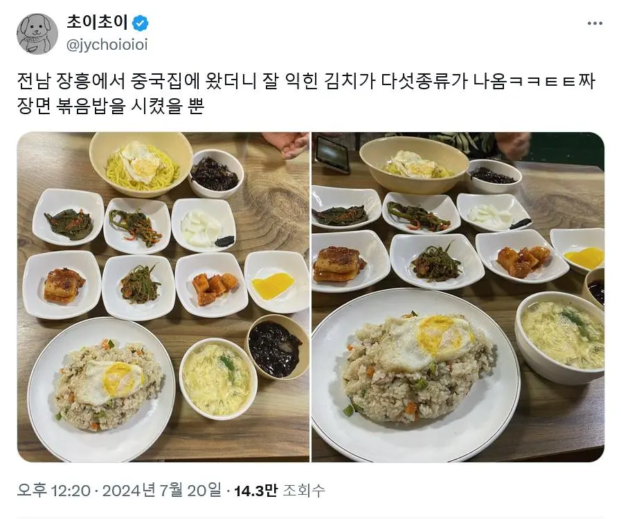
Task: Open left photo at the fried rice plate
Action: (101, 386)
